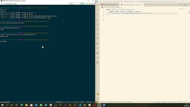190x107 pixels.
Task: Open Windows taskbar search
Action: [7, 105]
